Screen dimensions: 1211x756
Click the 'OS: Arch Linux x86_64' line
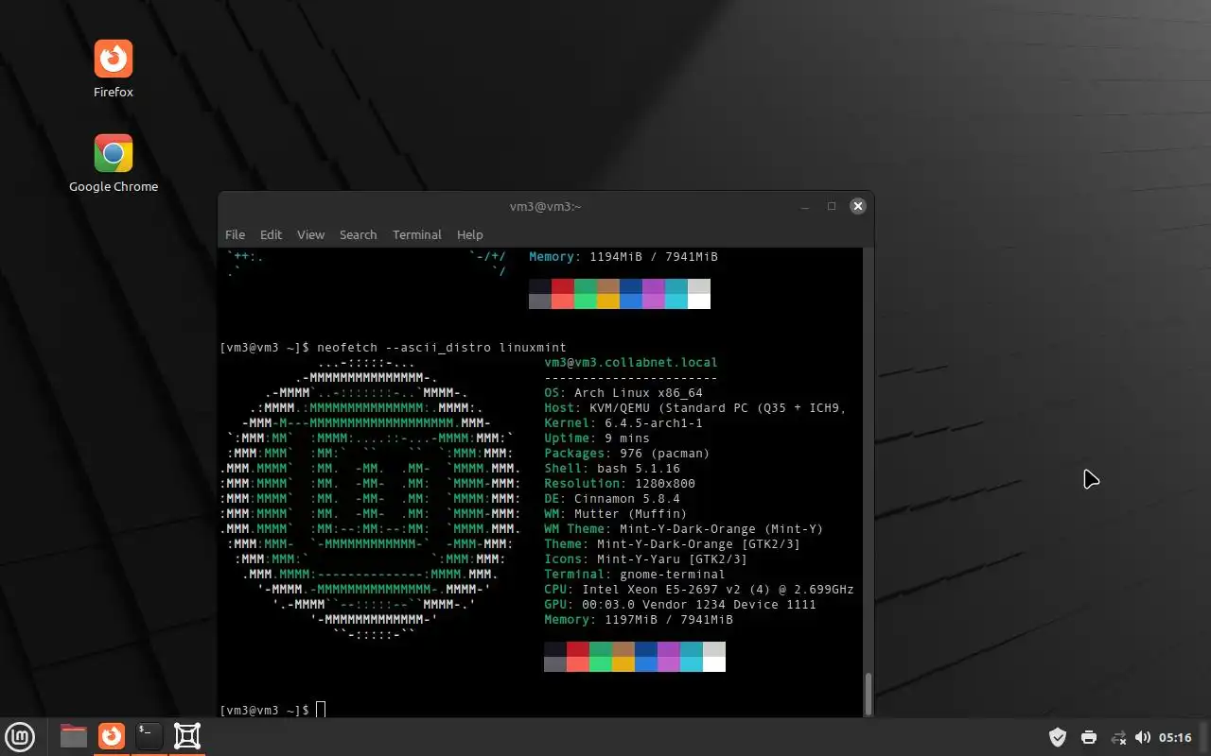(x=623, y=392)
